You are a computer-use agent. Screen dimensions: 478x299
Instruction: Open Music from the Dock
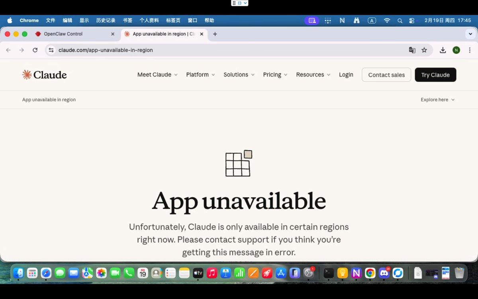click(x=212, y=273)
